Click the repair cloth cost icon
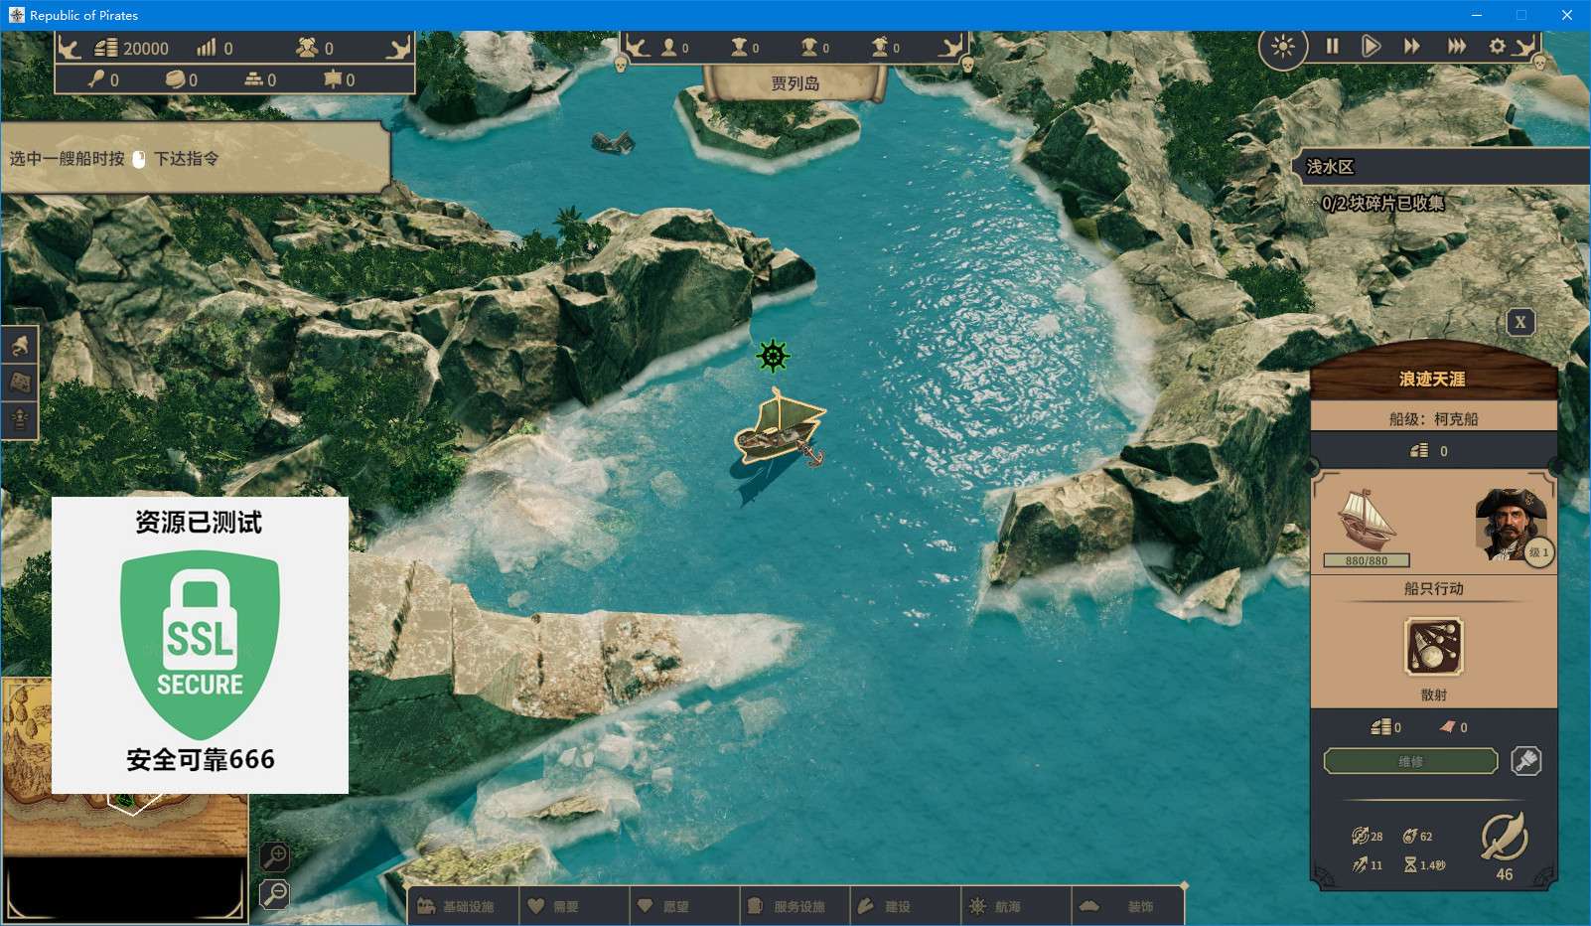This screenshot has width=1591, height=926. click(x=1447, y=727)
